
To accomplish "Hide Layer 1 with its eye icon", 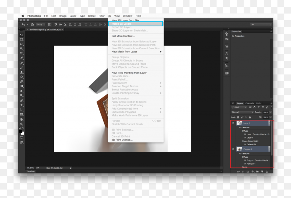I will [233, 123].
